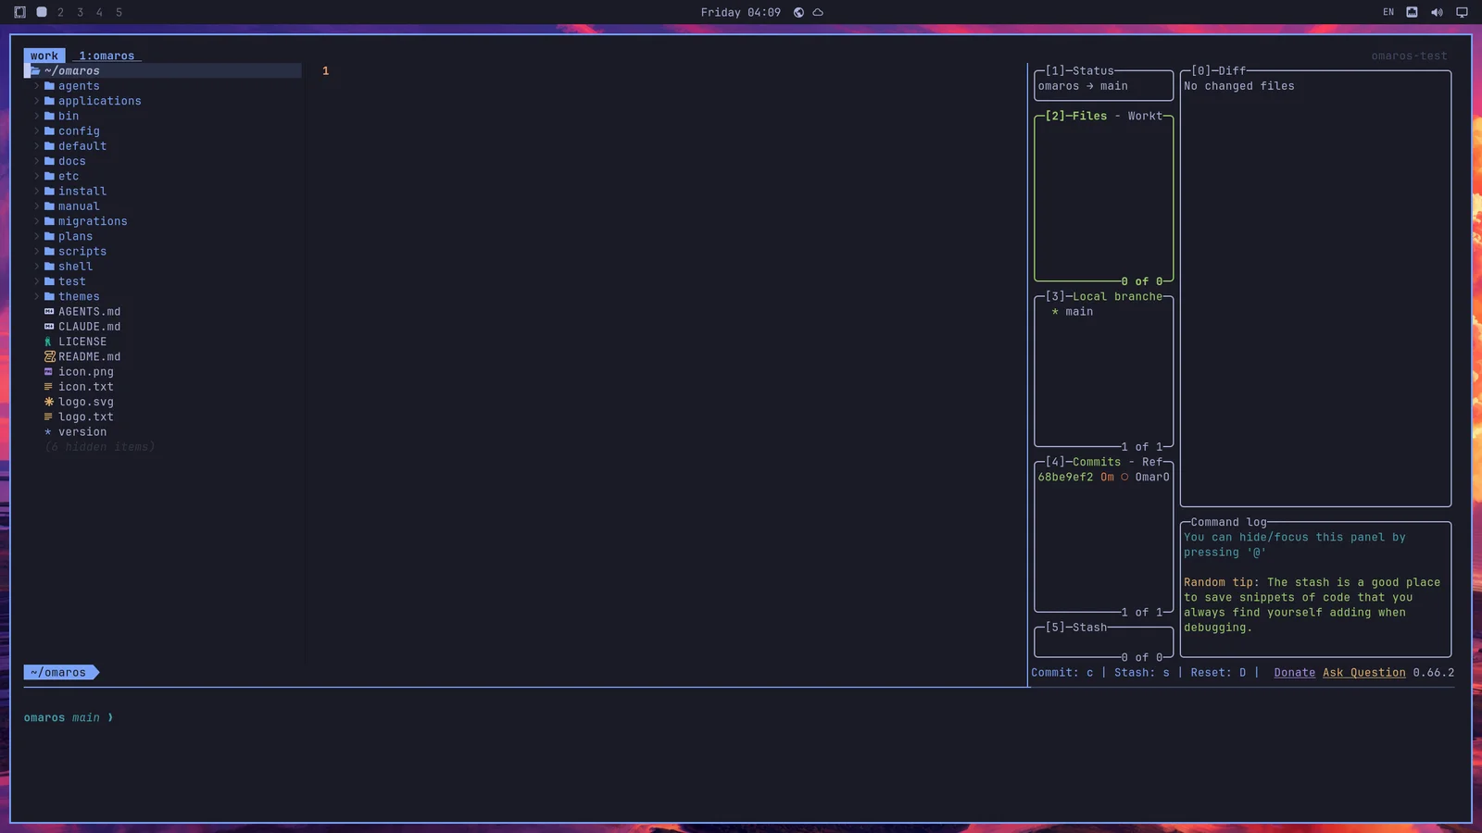Click the LICENSE file icon
Image resolution: width=1482 pixels, height=833 pixels.
click(49, 342)
